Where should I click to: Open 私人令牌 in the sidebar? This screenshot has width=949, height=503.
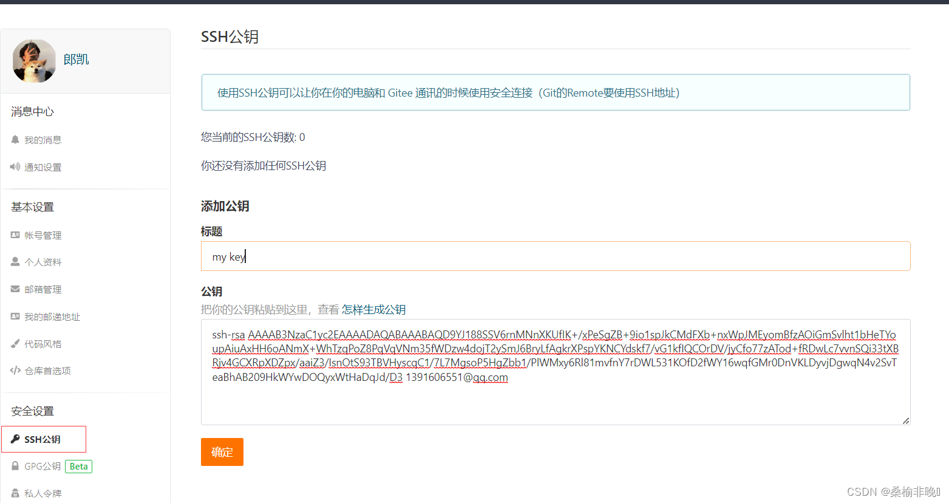coord(43,493)
